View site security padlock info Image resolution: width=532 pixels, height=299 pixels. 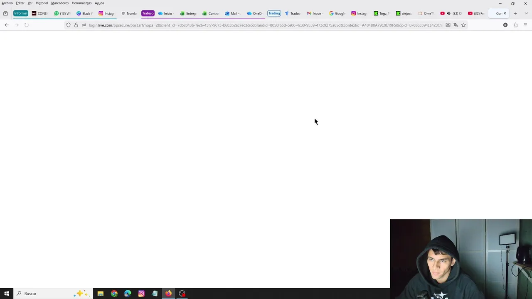click(x=76, y=25)
